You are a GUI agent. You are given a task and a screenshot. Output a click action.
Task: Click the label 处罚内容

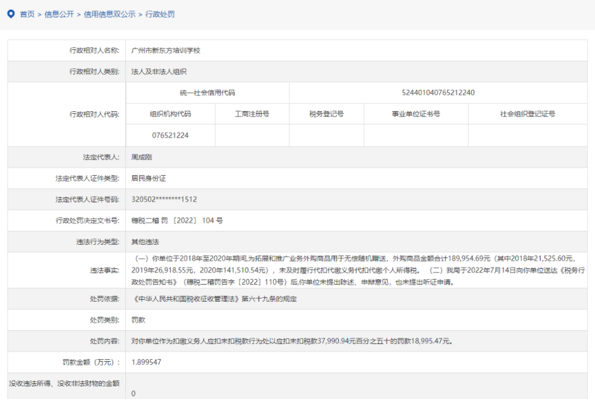(x=105, y=342)
